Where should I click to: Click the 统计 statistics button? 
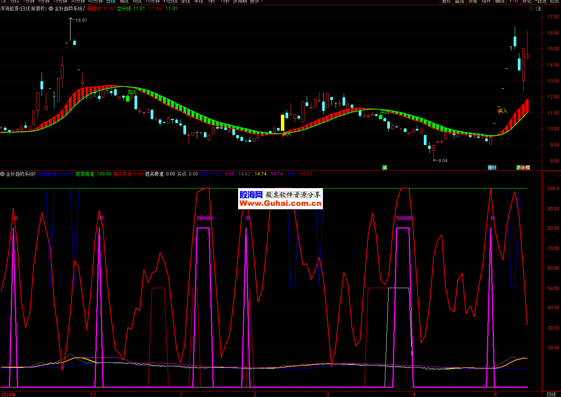[486, 2]
